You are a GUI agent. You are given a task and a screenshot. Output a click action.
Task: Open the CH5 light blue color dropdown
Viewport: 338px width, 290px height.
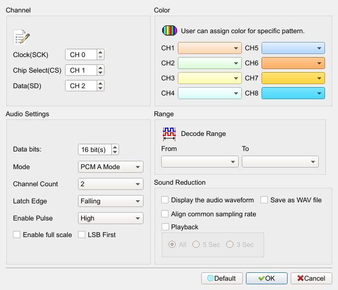[293, 48]
